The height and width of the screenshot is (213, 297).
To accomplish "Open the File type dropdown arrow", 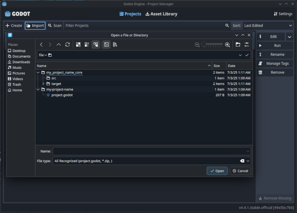I will [x=248, y=161].
